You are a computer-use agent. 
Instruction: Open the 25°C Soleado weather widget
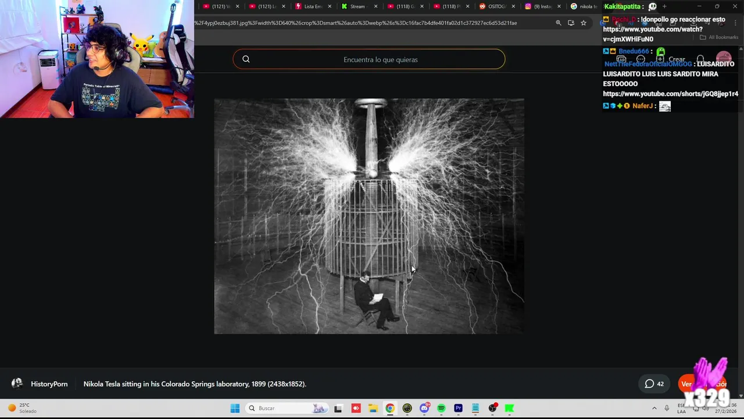pyautogui.click(x=22, y=408)
